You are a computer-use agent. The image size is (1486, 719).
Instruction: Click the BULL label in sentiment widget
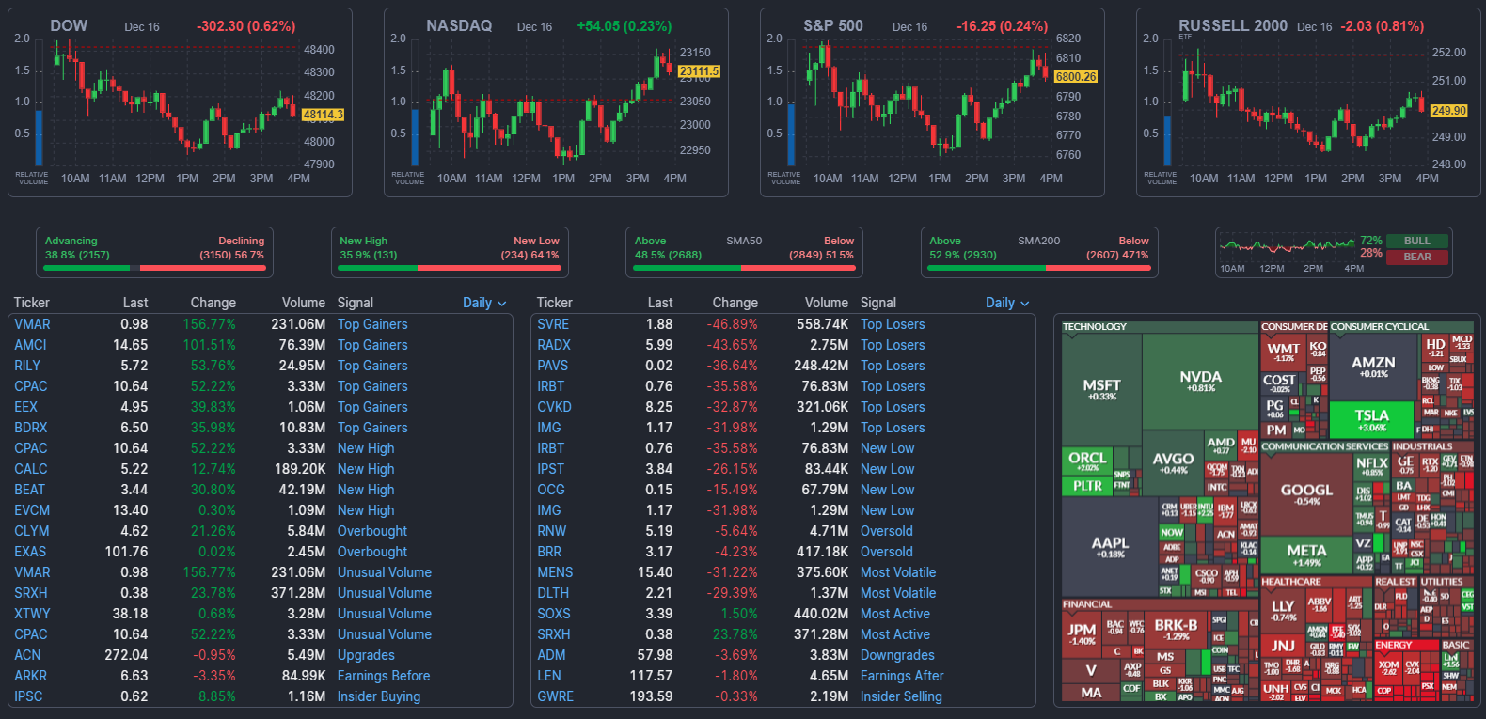(x=1417, y=241)
